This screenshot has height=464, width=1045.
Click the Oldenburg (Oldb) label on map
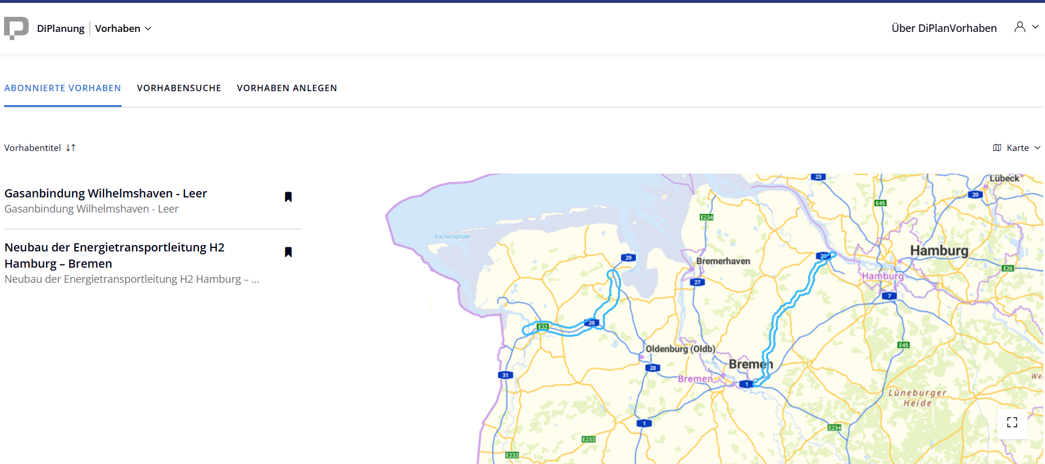(680, 349)
